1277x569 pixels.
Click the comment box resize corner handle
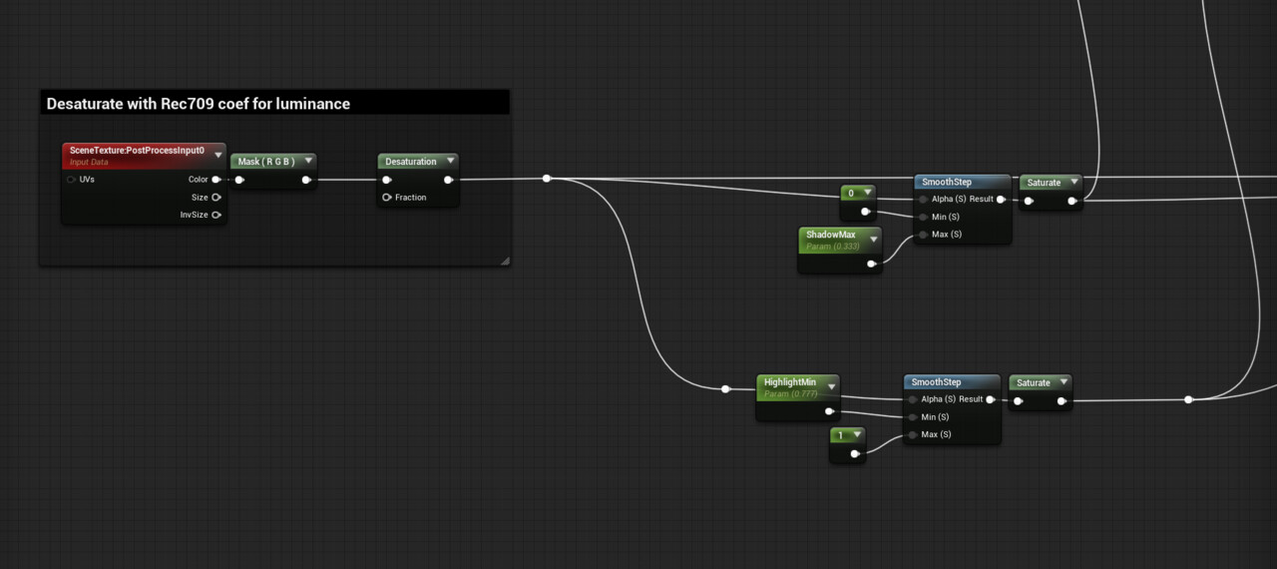504,261
